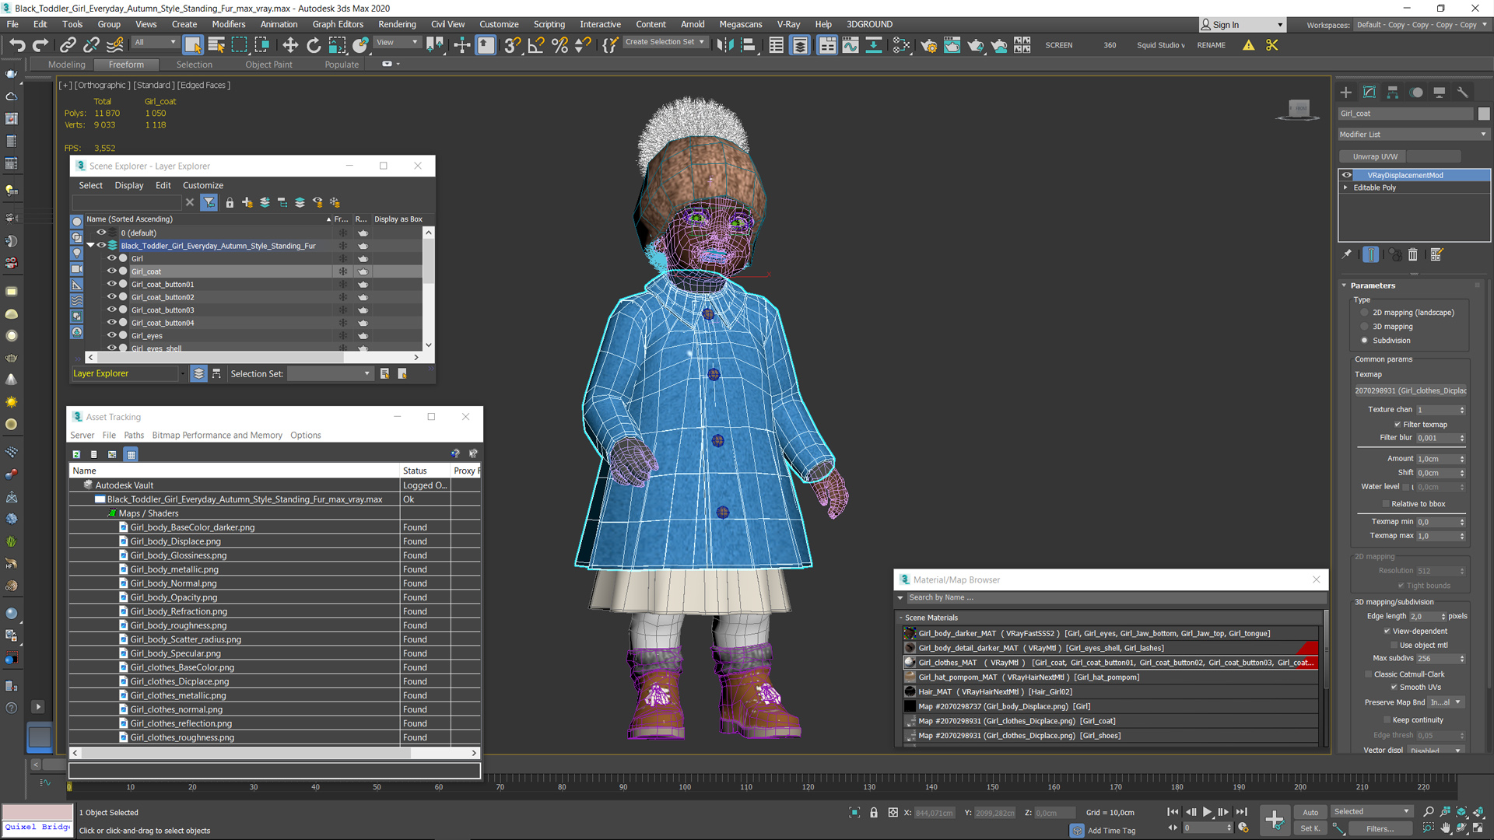This screenshot has width=1494, height=840.
Task: Open the Selection Set dropdown in Scene Explorer
Action: pos(331,374)
